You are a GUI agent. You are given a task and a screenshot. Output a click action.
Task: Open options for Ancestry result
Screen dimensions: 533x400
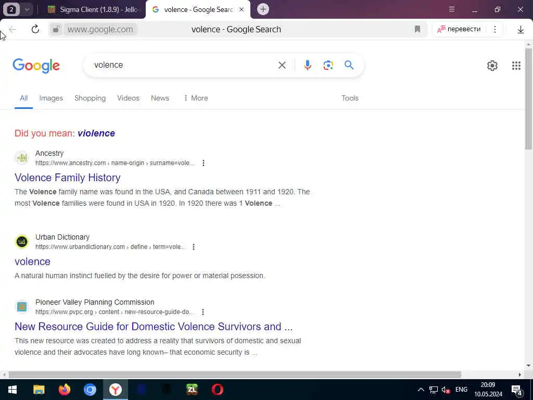204,163
